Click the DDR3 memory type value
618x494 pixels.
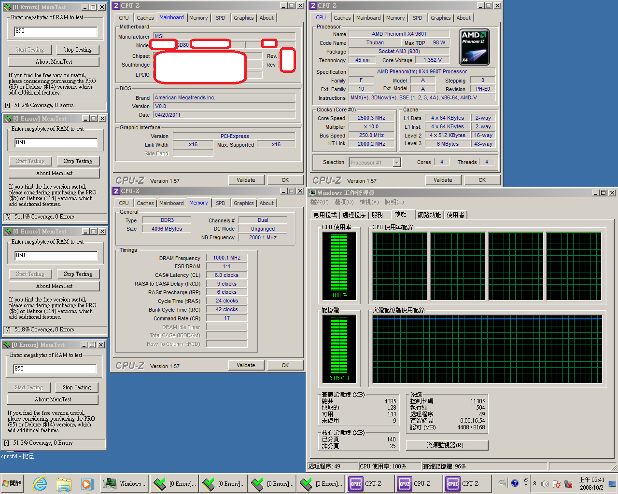pos(167,220)
